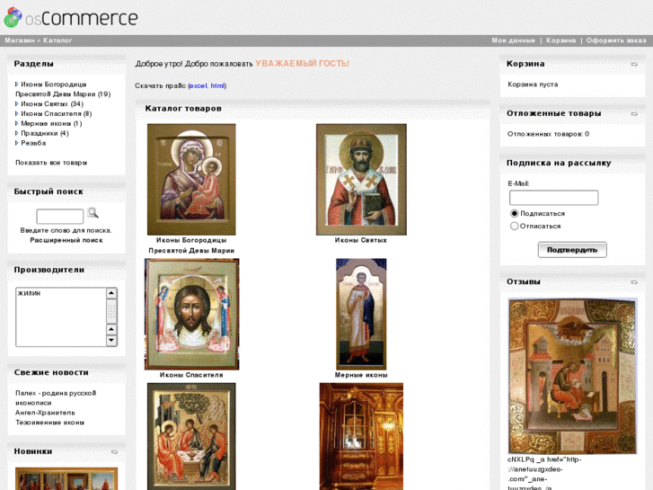This screenshot has height=490, width=653.
Task: Open news Тезоименные иконы
Action: click(49, 423)
